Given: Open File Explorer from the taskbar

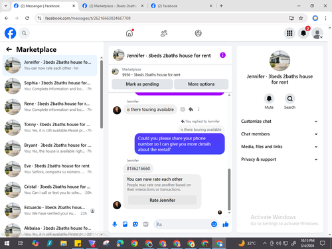Looking at the screenshot, I should coord(64,244).
